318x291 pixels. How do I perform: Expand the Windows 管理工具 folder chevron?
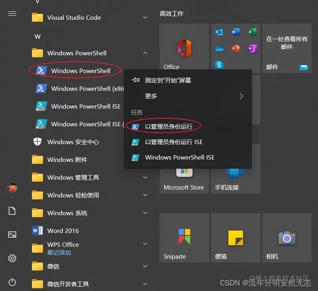pos(145,177)
